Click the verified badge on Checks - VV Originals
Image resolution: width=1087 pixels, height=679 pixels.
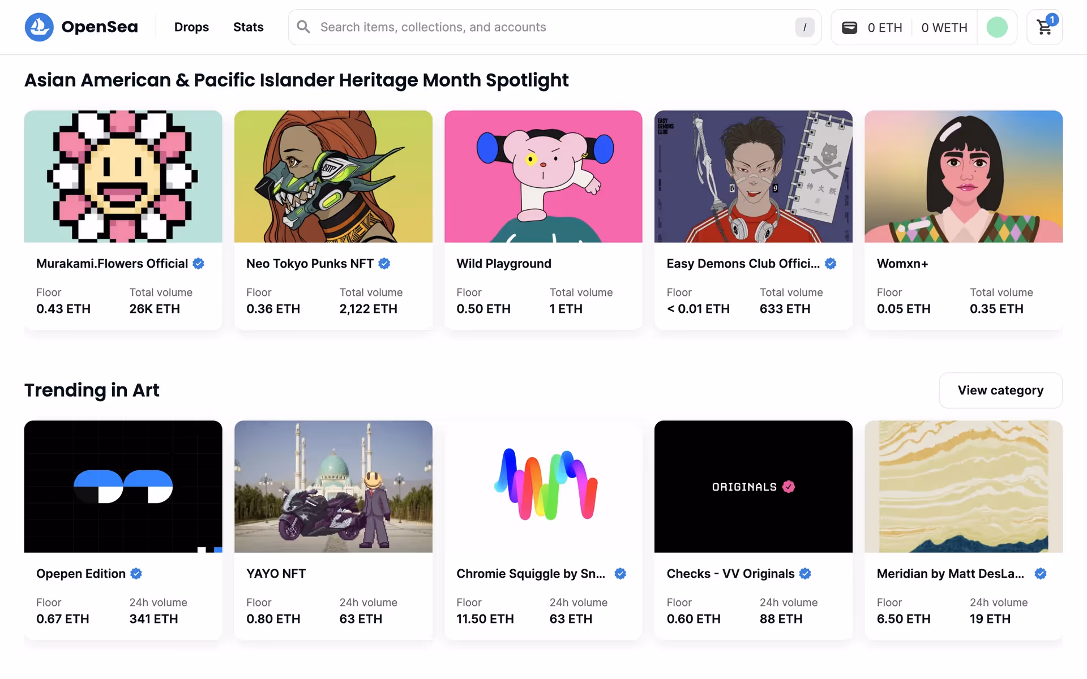pos(805,574)
